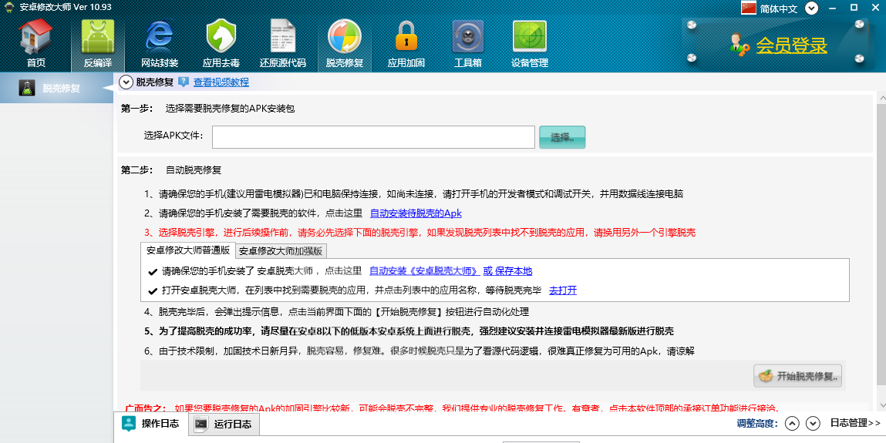This screenshot has width=886, height=443.
Task: Click the 运行日志 tab's console icon
Action: pos(200,425)
